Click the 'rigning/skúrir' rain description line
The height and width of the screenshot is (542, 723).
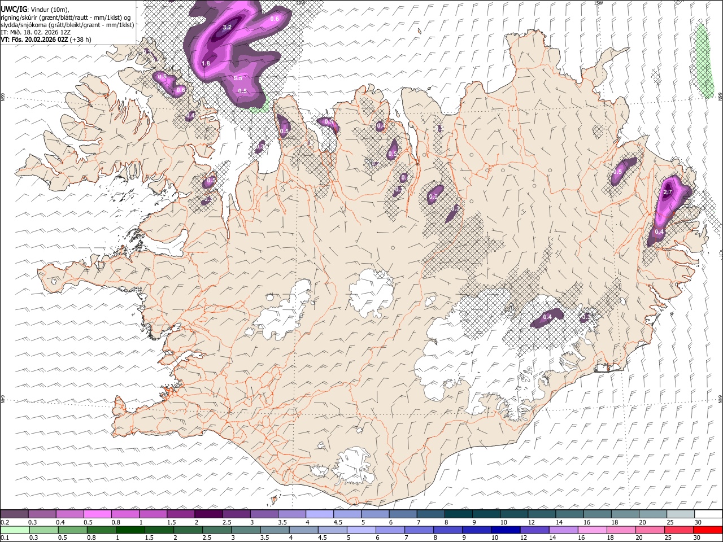(66, 18)
